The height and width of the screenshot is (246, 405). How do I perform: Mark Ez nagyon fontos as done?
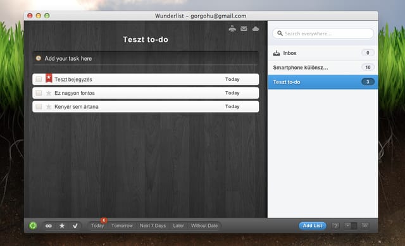coord(39,93)
